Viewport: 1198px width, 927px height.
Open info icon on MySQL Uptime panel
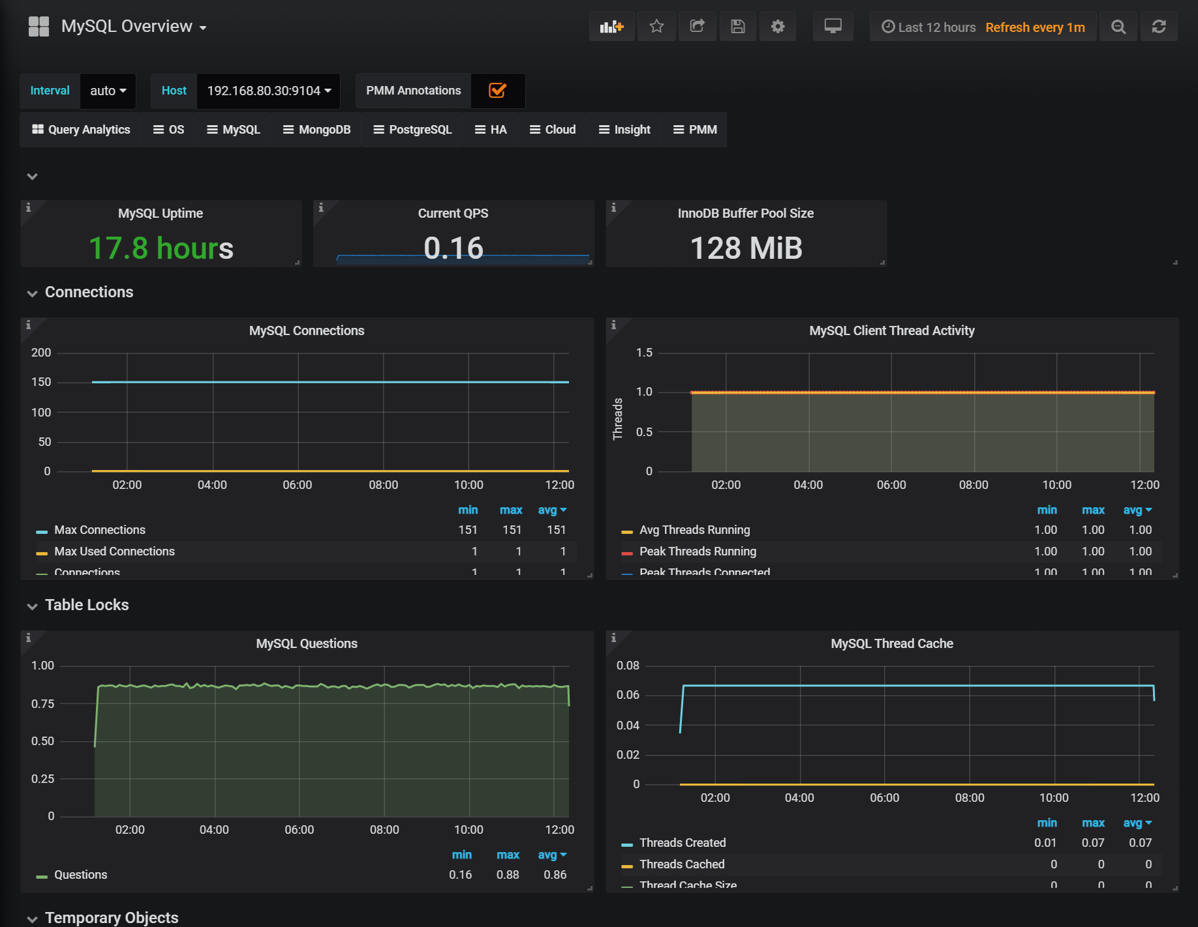[28, 208]
